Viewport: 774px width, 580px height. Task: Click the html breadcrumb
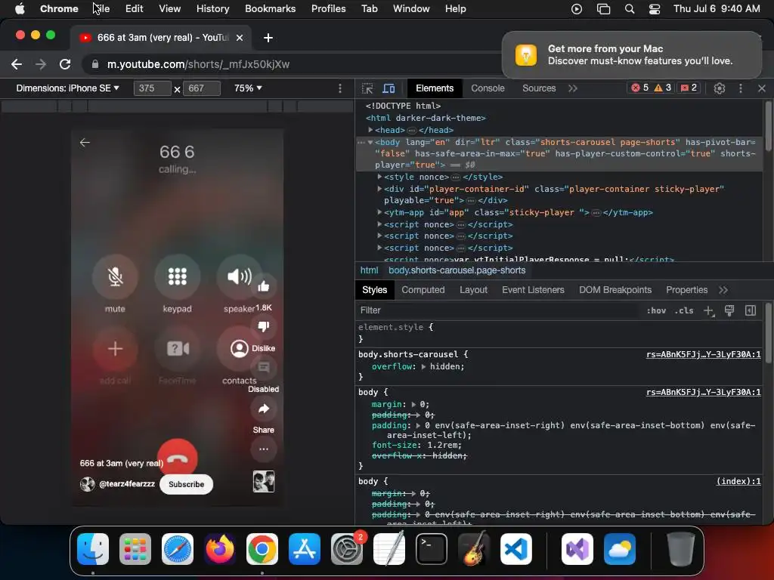pos(369,270)
